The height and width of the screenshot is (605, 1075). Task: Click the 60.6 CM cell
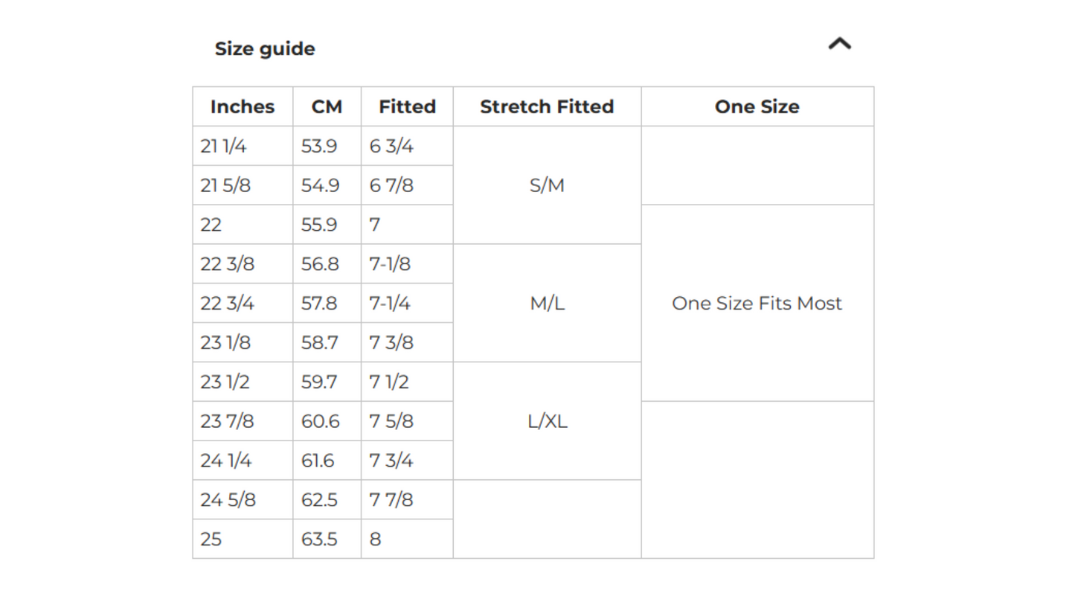coord(320,422)
